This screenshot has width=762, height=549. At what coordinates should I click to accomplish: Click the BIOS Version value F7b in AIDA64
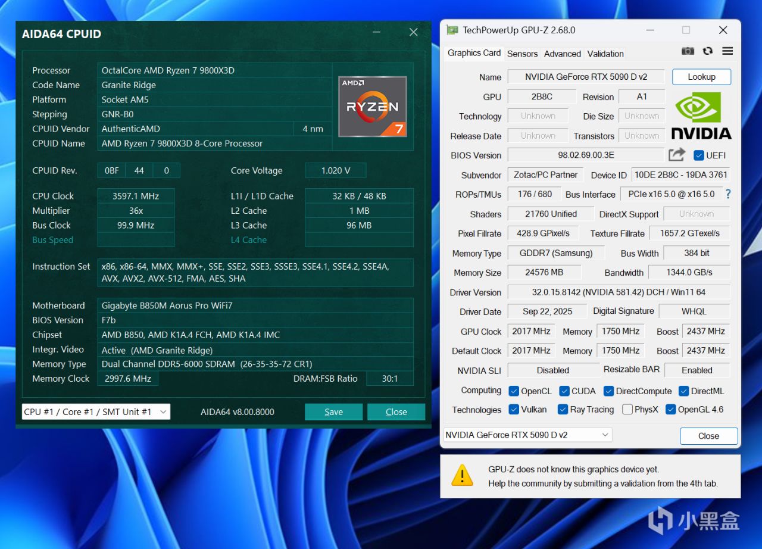tap(255, 320)
